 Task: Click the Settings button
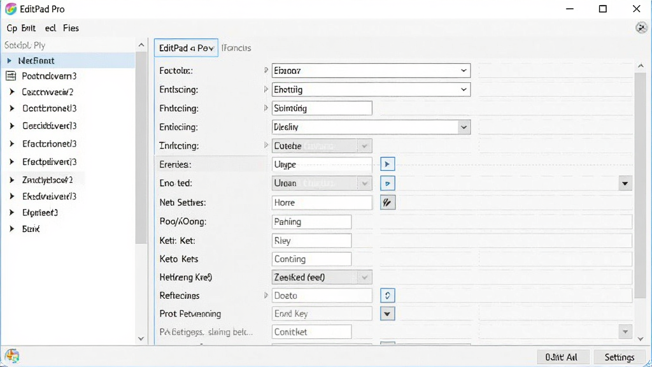click(620, 357)
